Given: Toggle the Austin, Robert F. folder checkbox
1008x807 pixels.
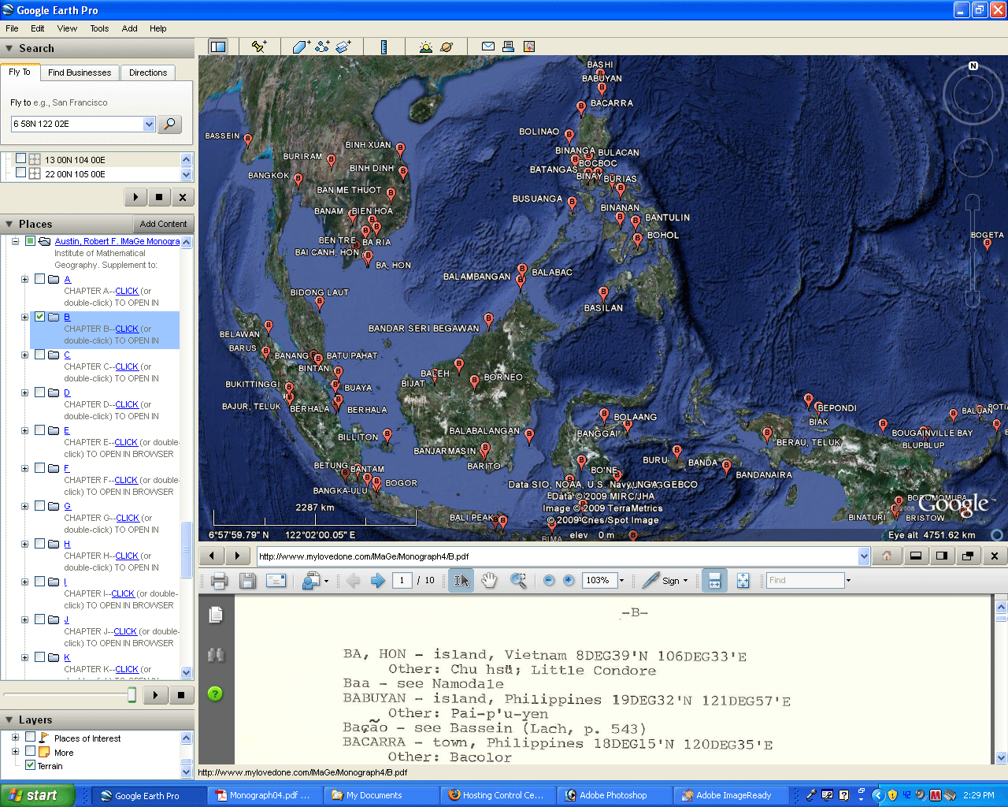Looking at the screenshot, I should click(x=30, y=241).
